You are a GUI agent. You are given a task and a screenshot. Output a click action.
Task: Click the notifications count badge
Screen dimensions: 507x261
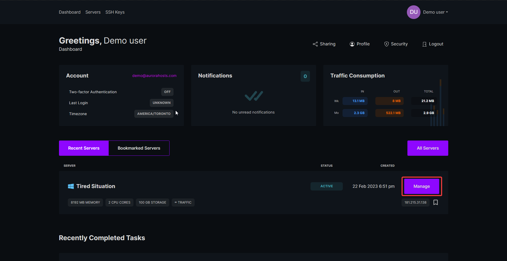pyautogui.click(x=305, y=76)
